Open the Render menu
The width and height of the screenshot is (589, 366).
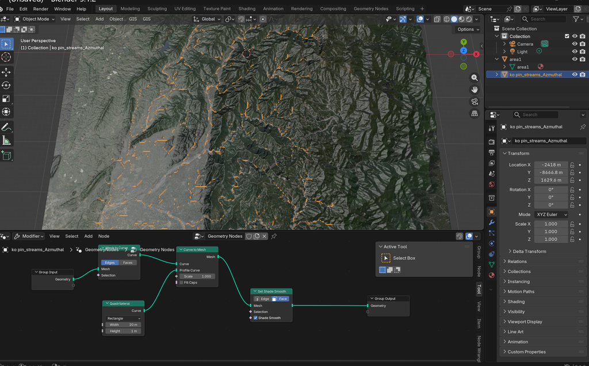[41, 9]
